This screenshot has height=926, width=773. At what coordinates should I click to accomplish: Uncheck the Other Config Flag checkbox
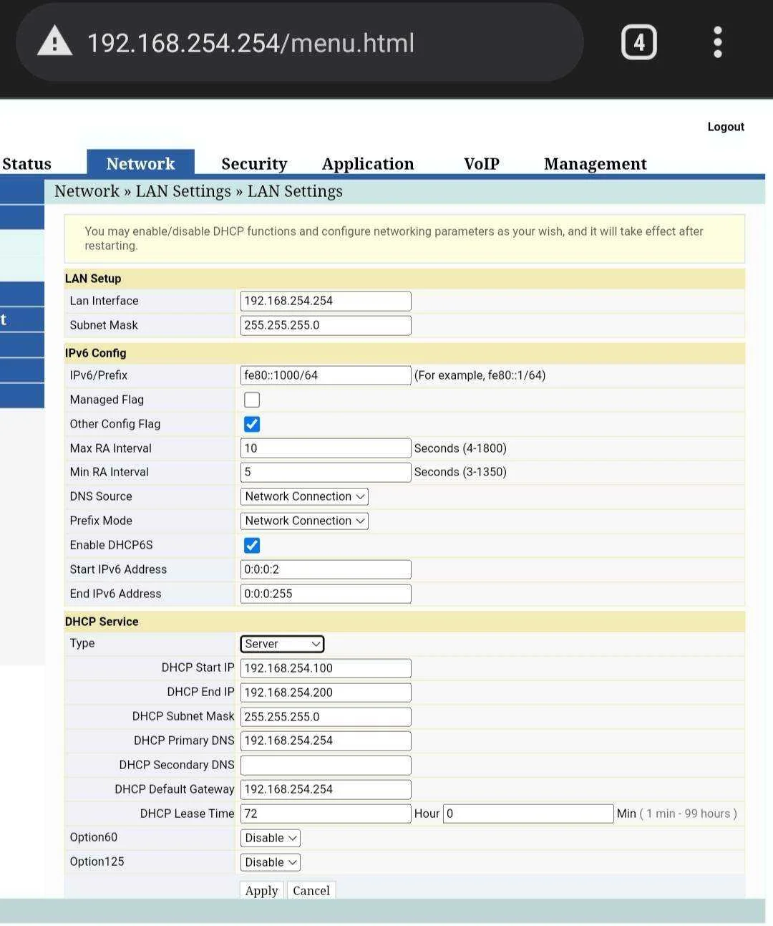[x=252, y=424]
